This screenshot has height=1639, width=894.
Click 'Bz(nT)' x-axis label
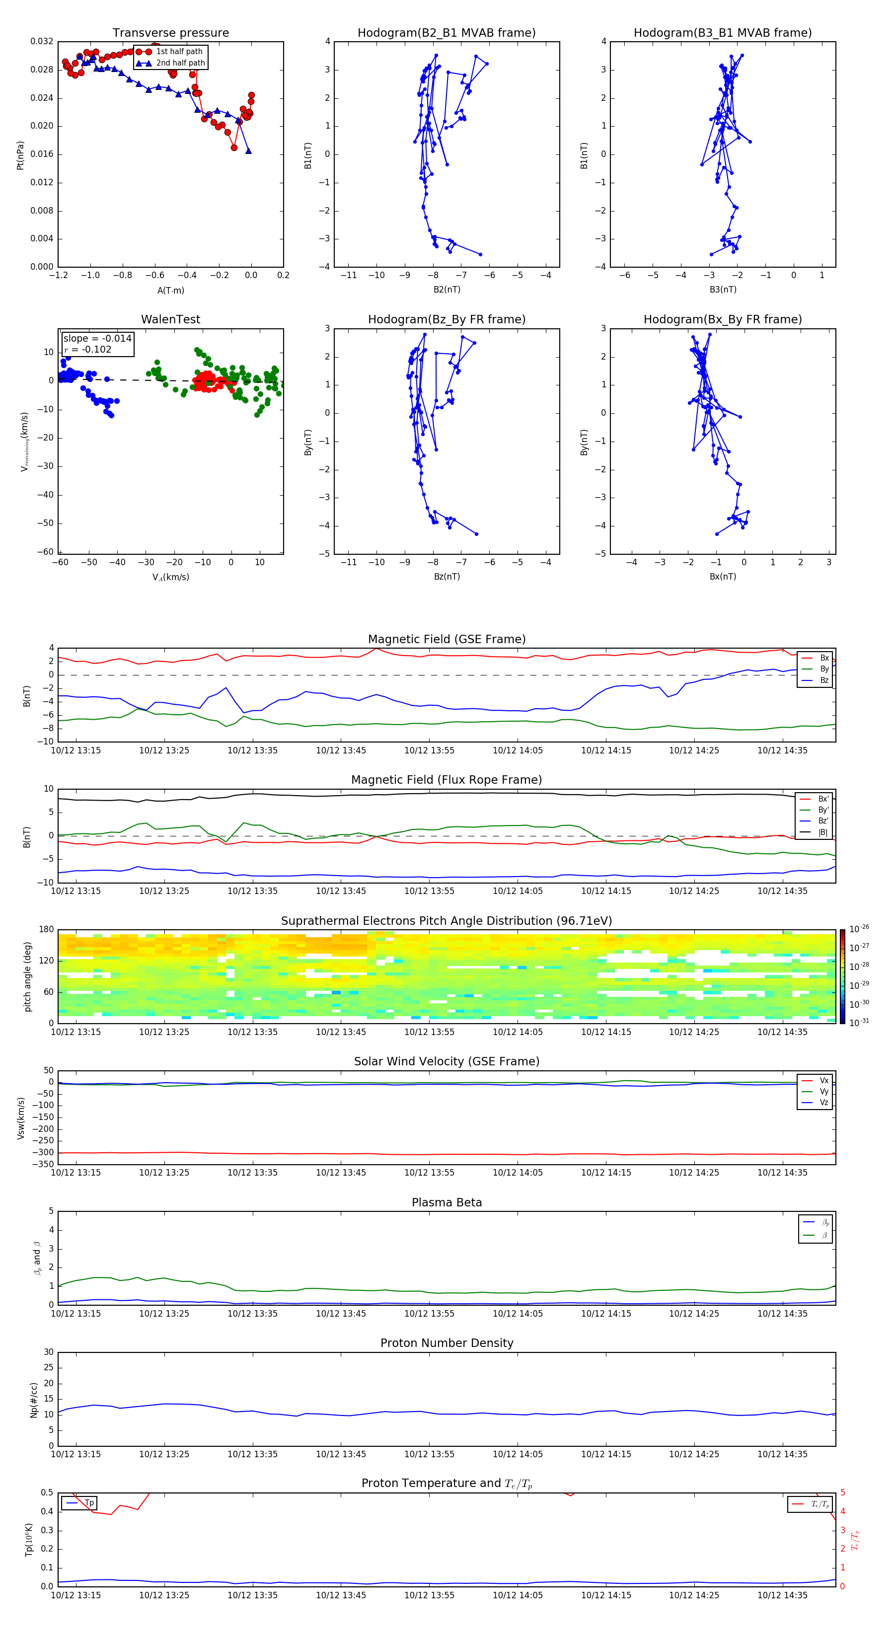[447, 577]
